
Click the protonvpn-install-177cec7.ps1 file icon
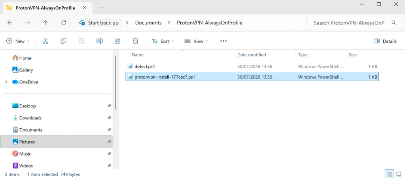[x=130, y=77]
